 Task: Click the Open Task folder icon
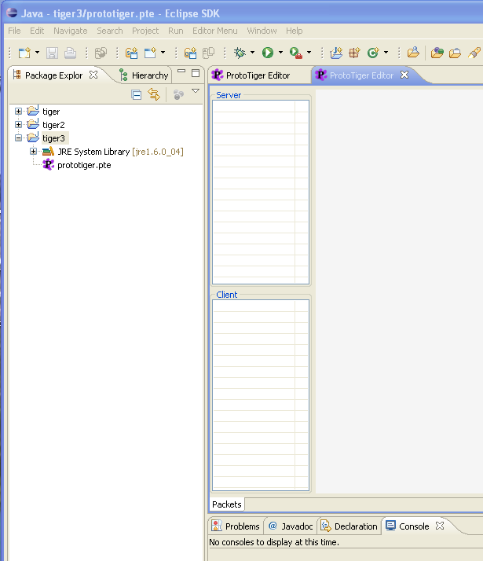[437, 53]
